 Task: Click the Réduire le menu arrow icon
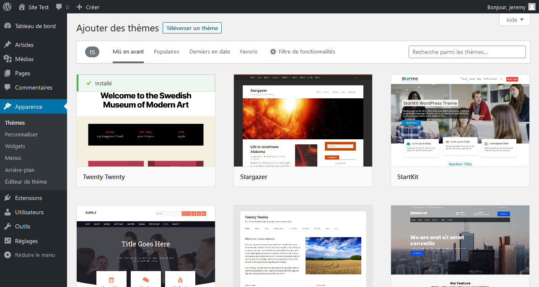click(x=8, y=255)
